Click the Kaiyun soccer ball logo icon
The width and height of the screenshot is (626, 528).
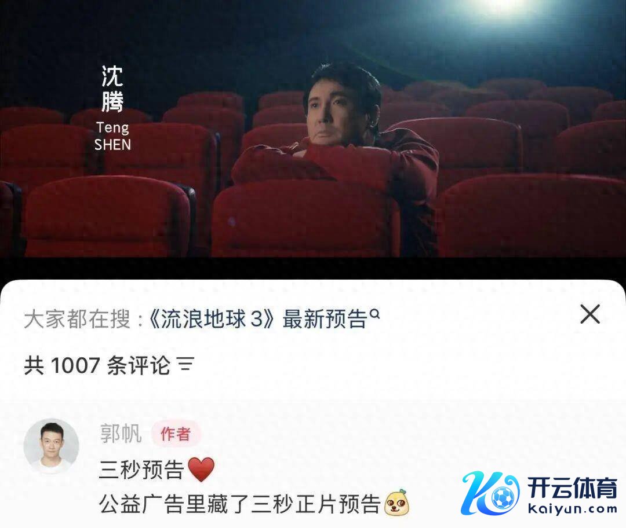click(490, 493)
